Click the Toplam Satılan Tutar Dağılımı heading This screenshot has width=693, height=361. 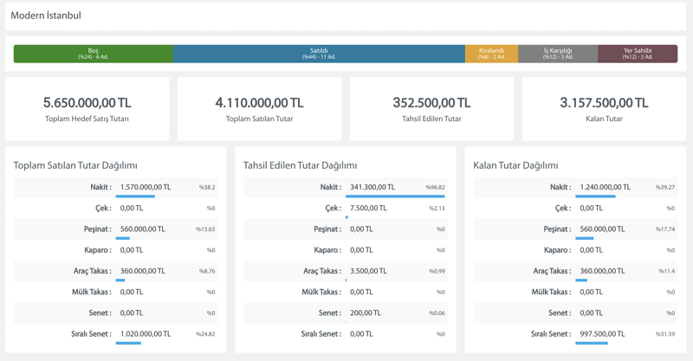click(x=75, y=165)
